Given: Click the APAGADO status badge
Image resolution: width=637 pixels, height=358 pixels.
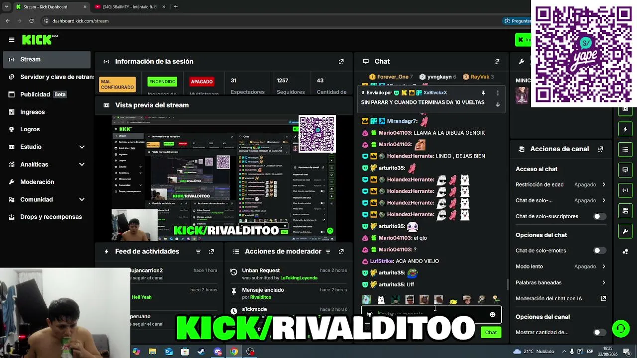Looking at the screenshot, I should coord(202,82).
